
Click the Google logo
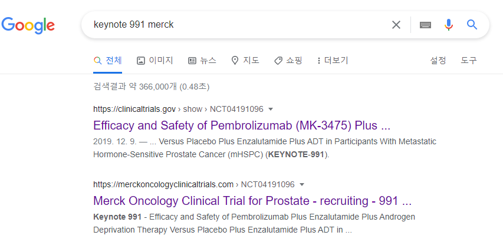[28, 25]
